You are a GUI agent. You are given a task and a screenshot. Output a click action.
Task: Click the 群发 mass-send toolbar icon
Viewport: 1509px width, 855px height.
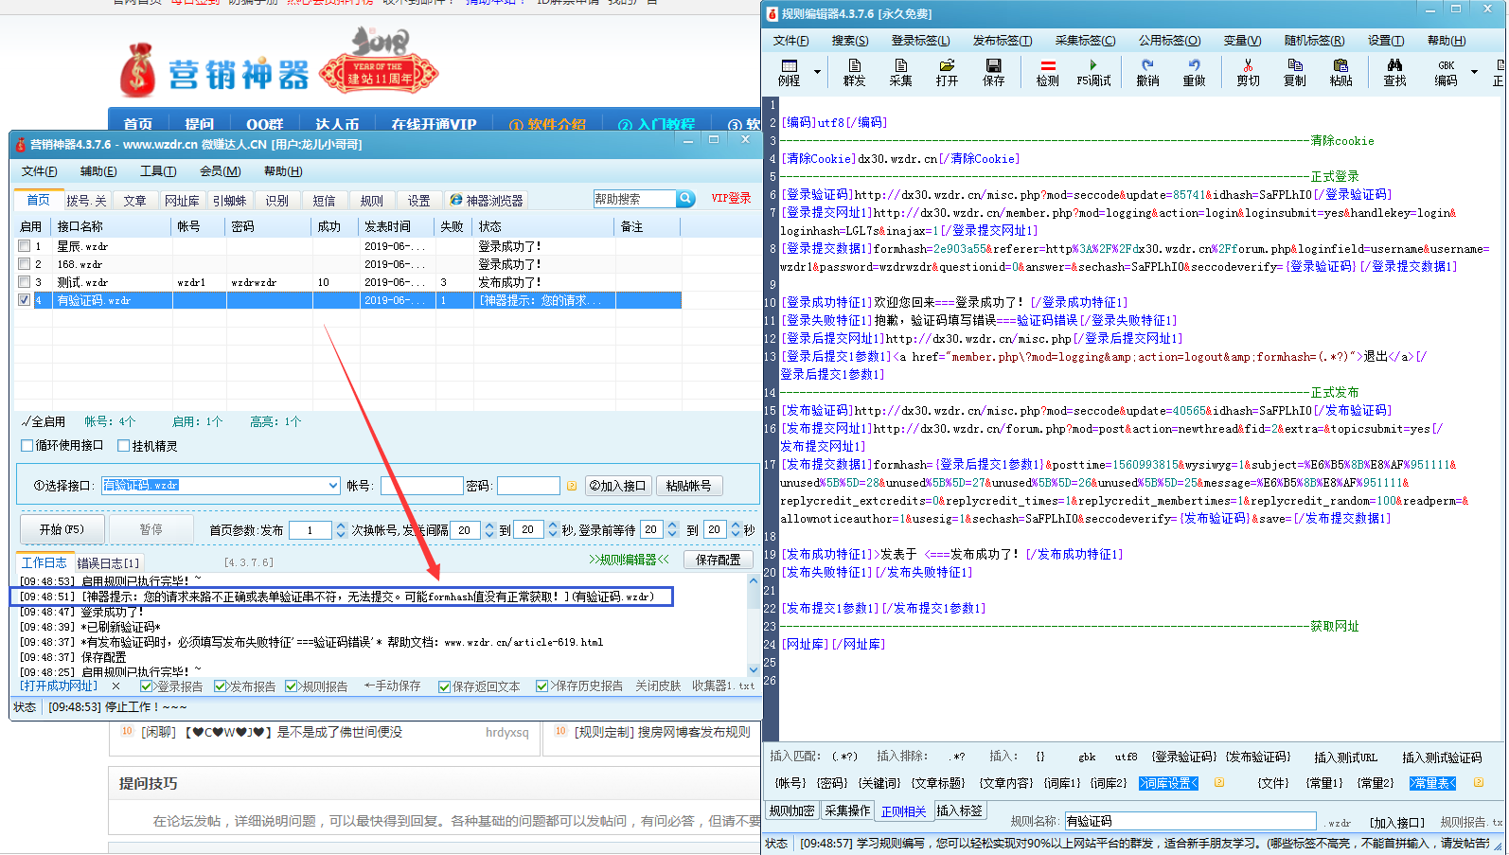[x=854, y=72]
